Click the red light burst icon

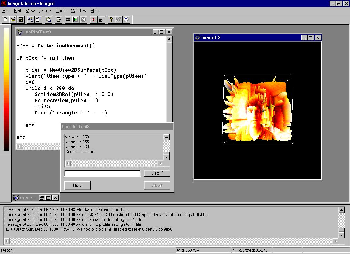[x=93, y=20]
